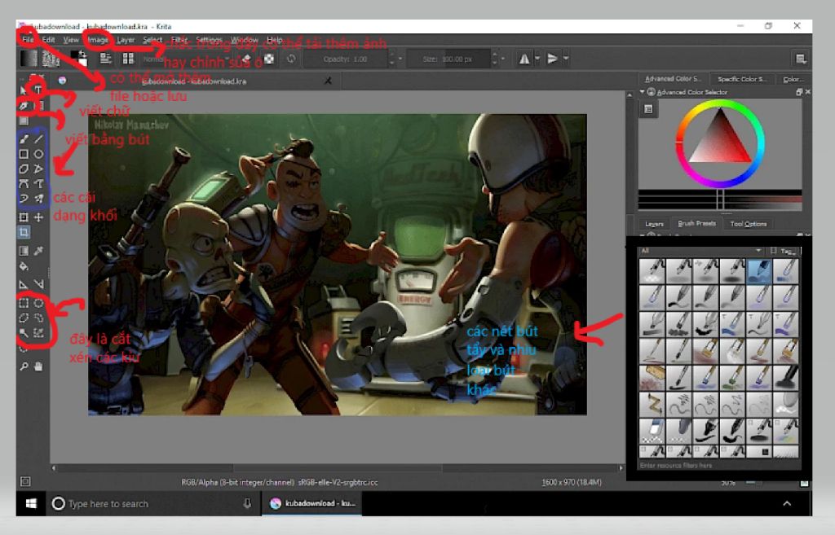Switch to the Specific Color Selector tab
This screenshot has height=535, width=835.
tap(742, 79)
